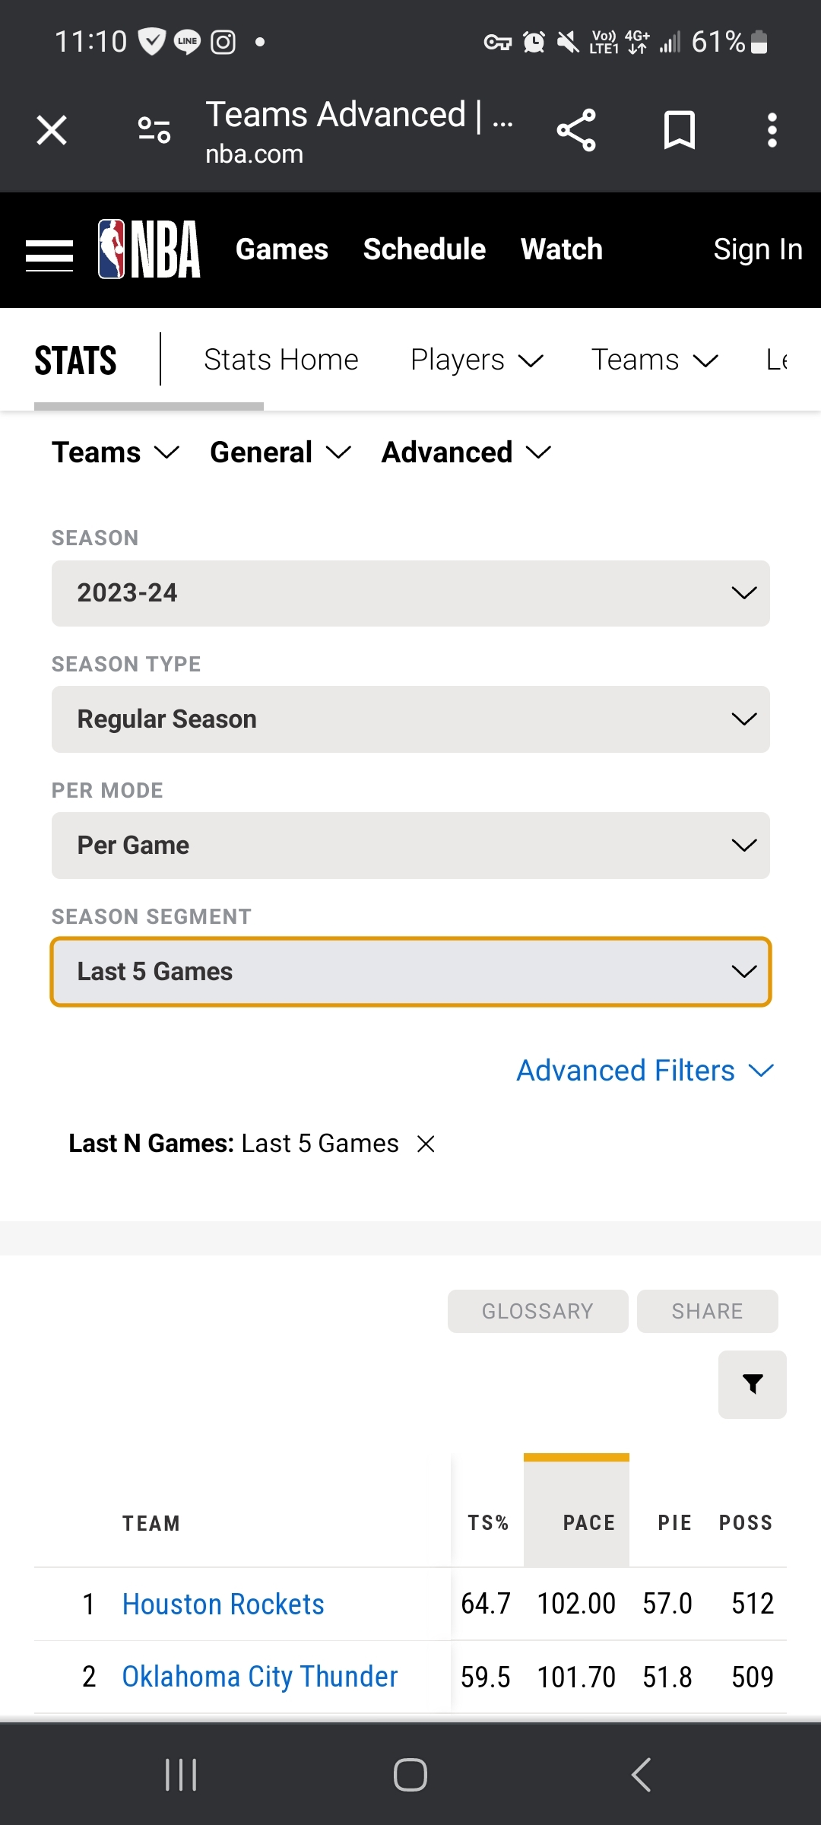Close the browser custom tab
This screenshot has width=821, height=1825.
(x=52, y=130)
